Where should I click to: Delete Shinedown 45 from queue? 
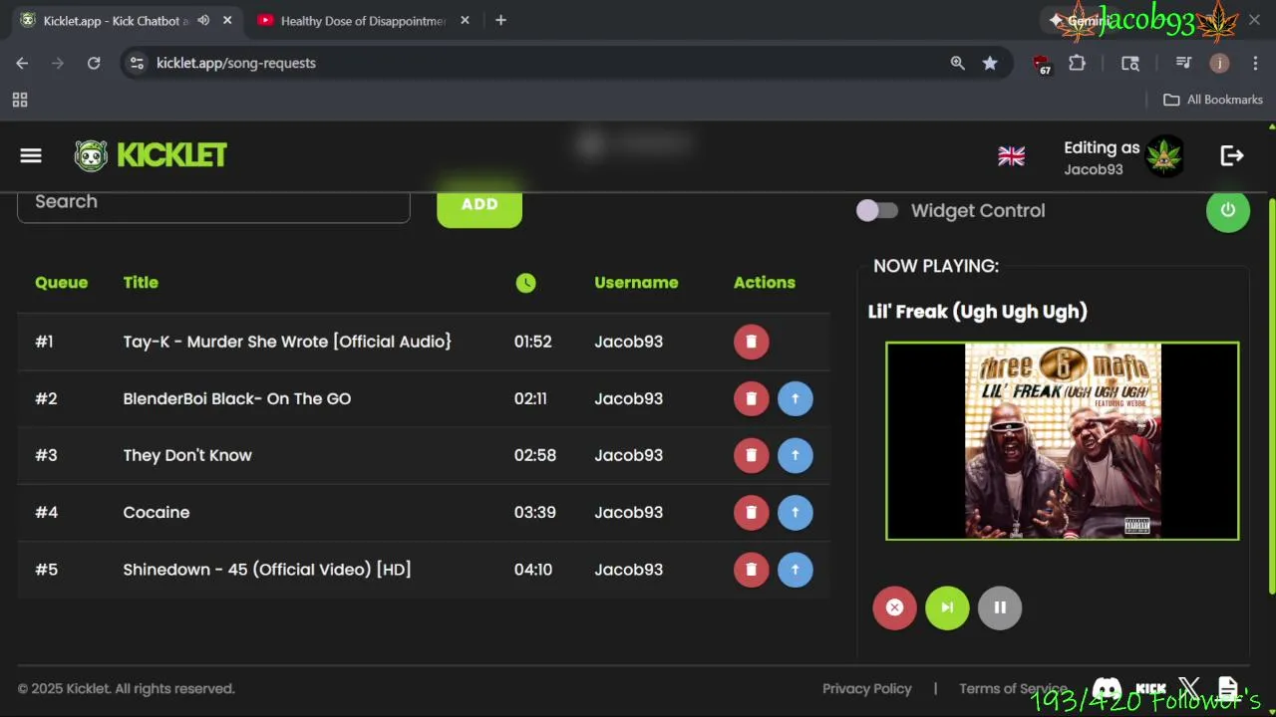[752, 570]
